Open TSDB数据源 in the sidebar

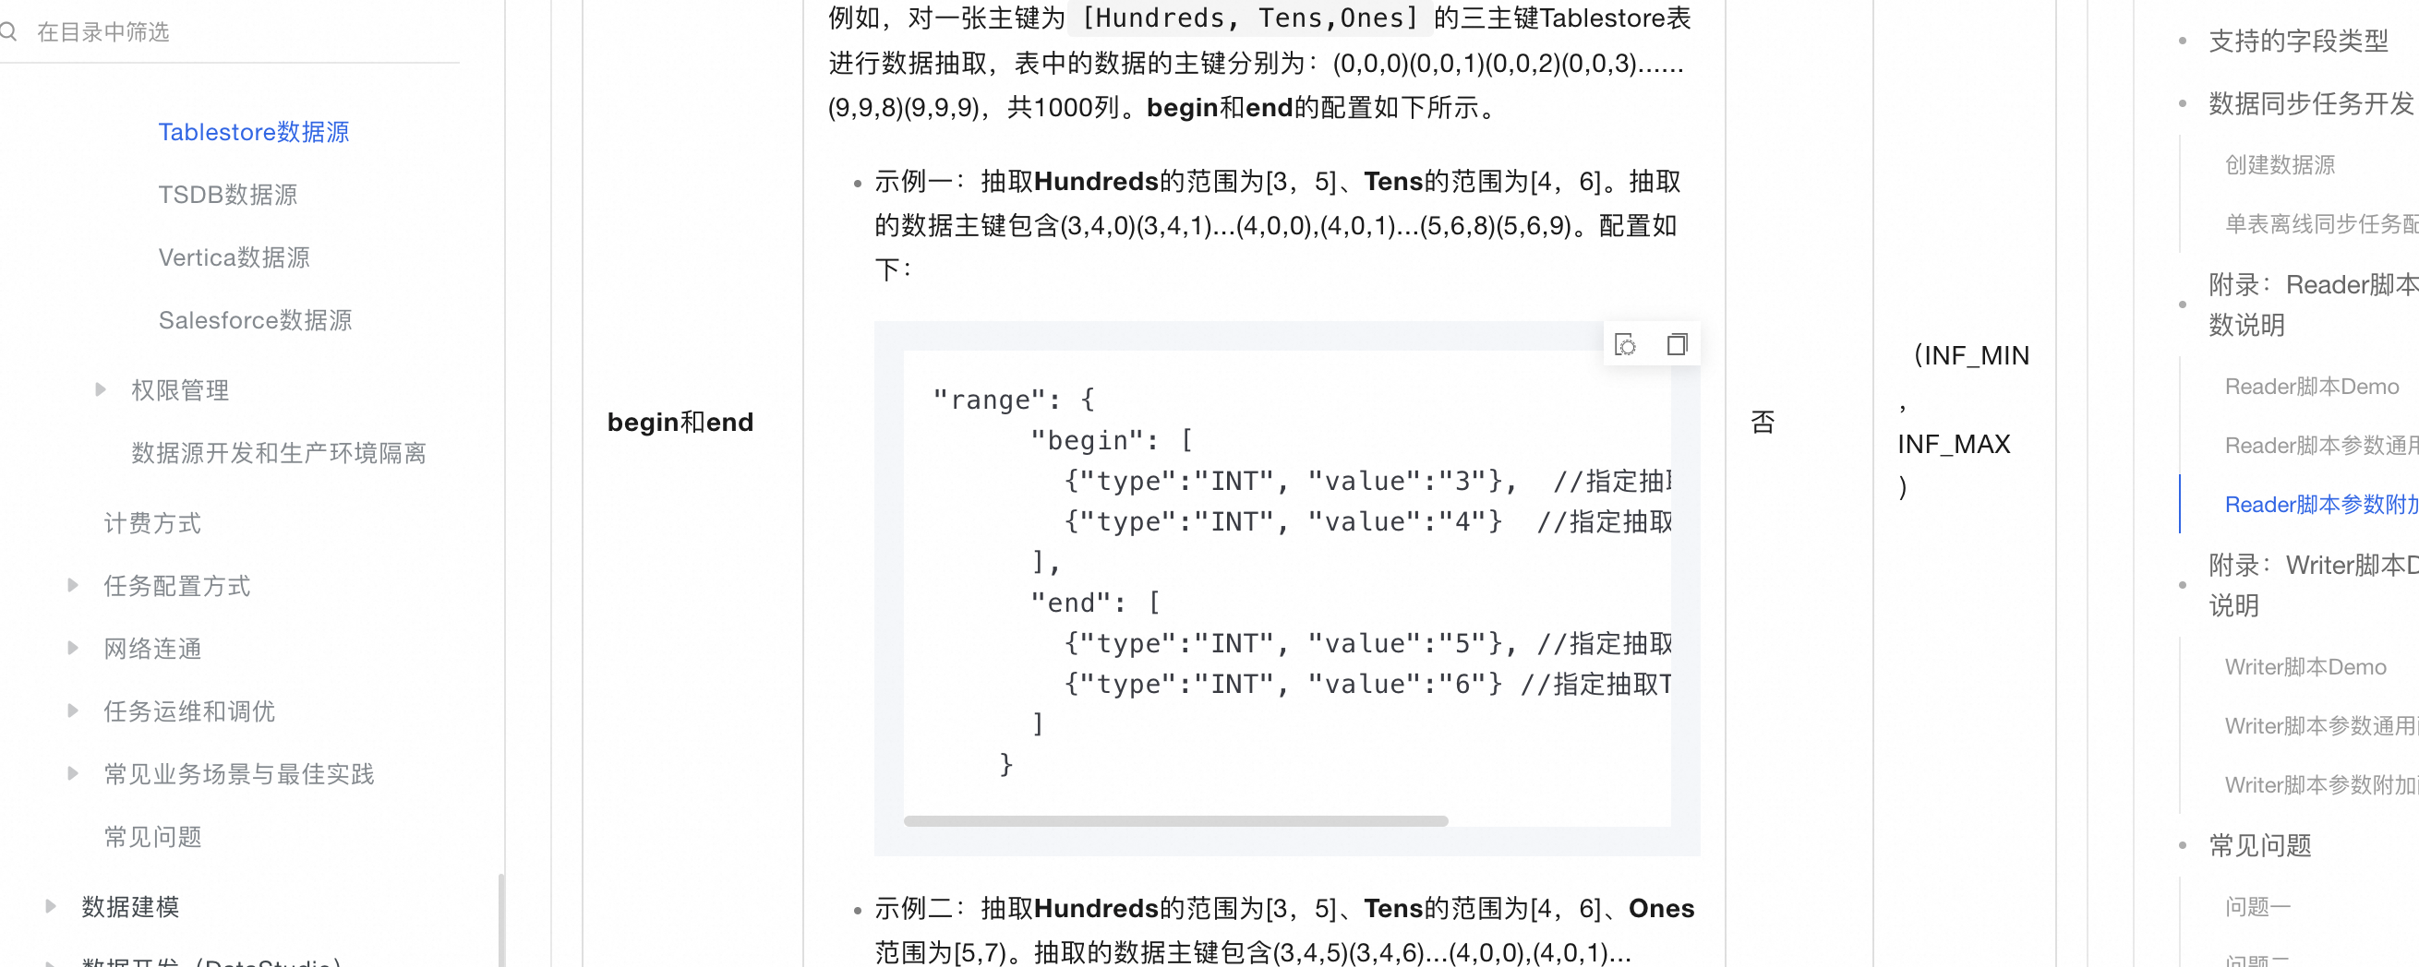[227, 195]
